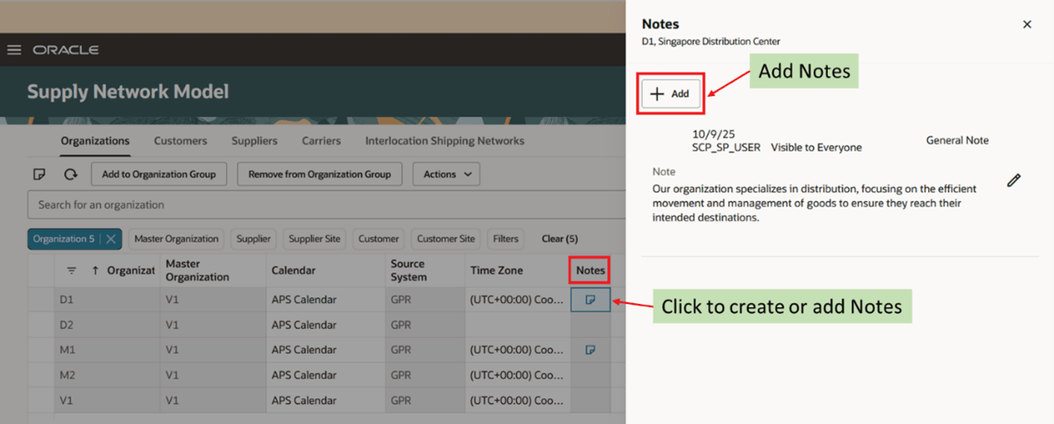1054x424 pixels.
Task: Click Add to Organization Group button
Action: (x=158, y=175)
